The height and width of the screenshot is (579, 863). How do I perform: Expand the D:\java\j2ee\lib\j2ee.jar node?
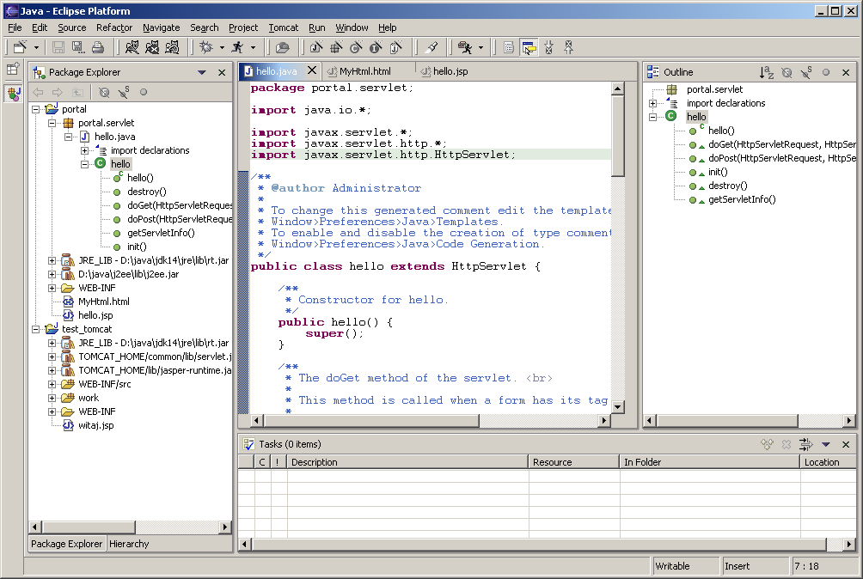(x=52, y=274)
